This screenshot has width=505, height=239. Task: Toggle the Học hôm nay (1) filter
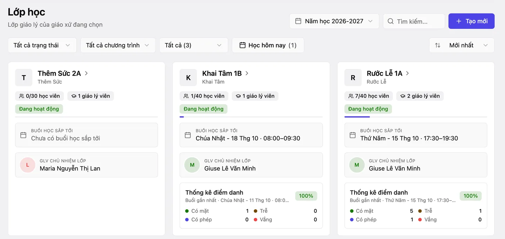[268, 45]
